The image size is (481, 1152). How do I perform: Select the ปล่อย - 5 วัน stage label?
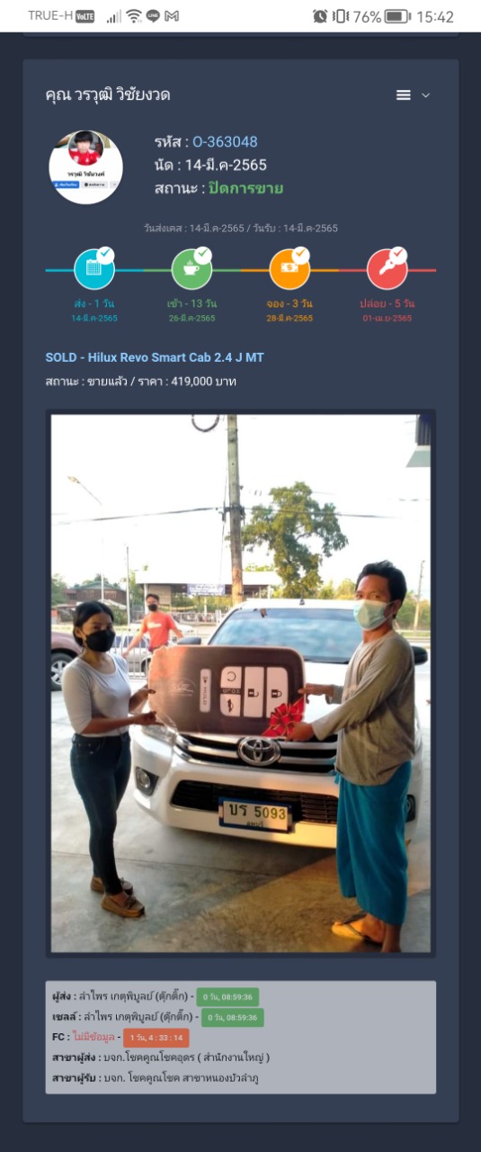point(387,303)
